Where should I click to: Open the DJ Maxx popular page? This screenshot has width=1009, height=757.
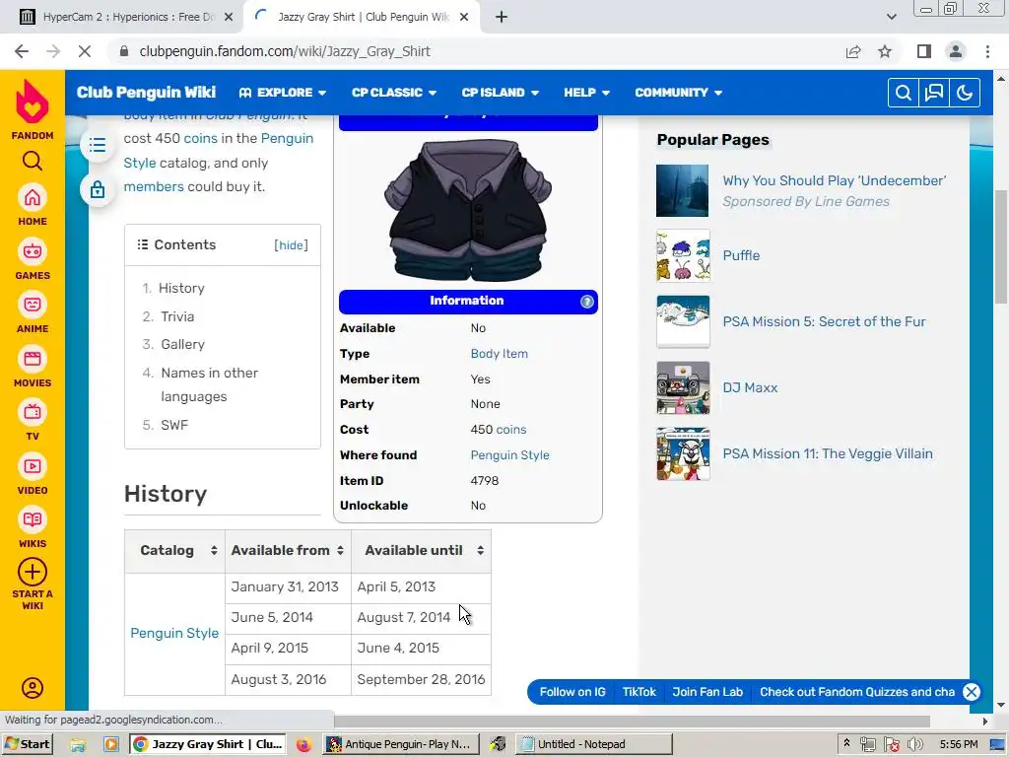750,388
